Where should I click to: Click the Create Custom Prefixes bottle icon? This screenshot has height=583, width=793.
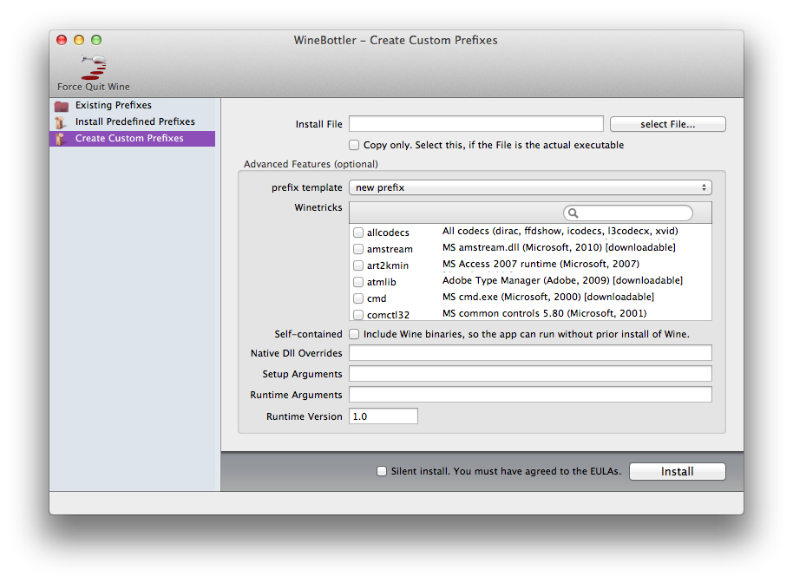(60, 139)
